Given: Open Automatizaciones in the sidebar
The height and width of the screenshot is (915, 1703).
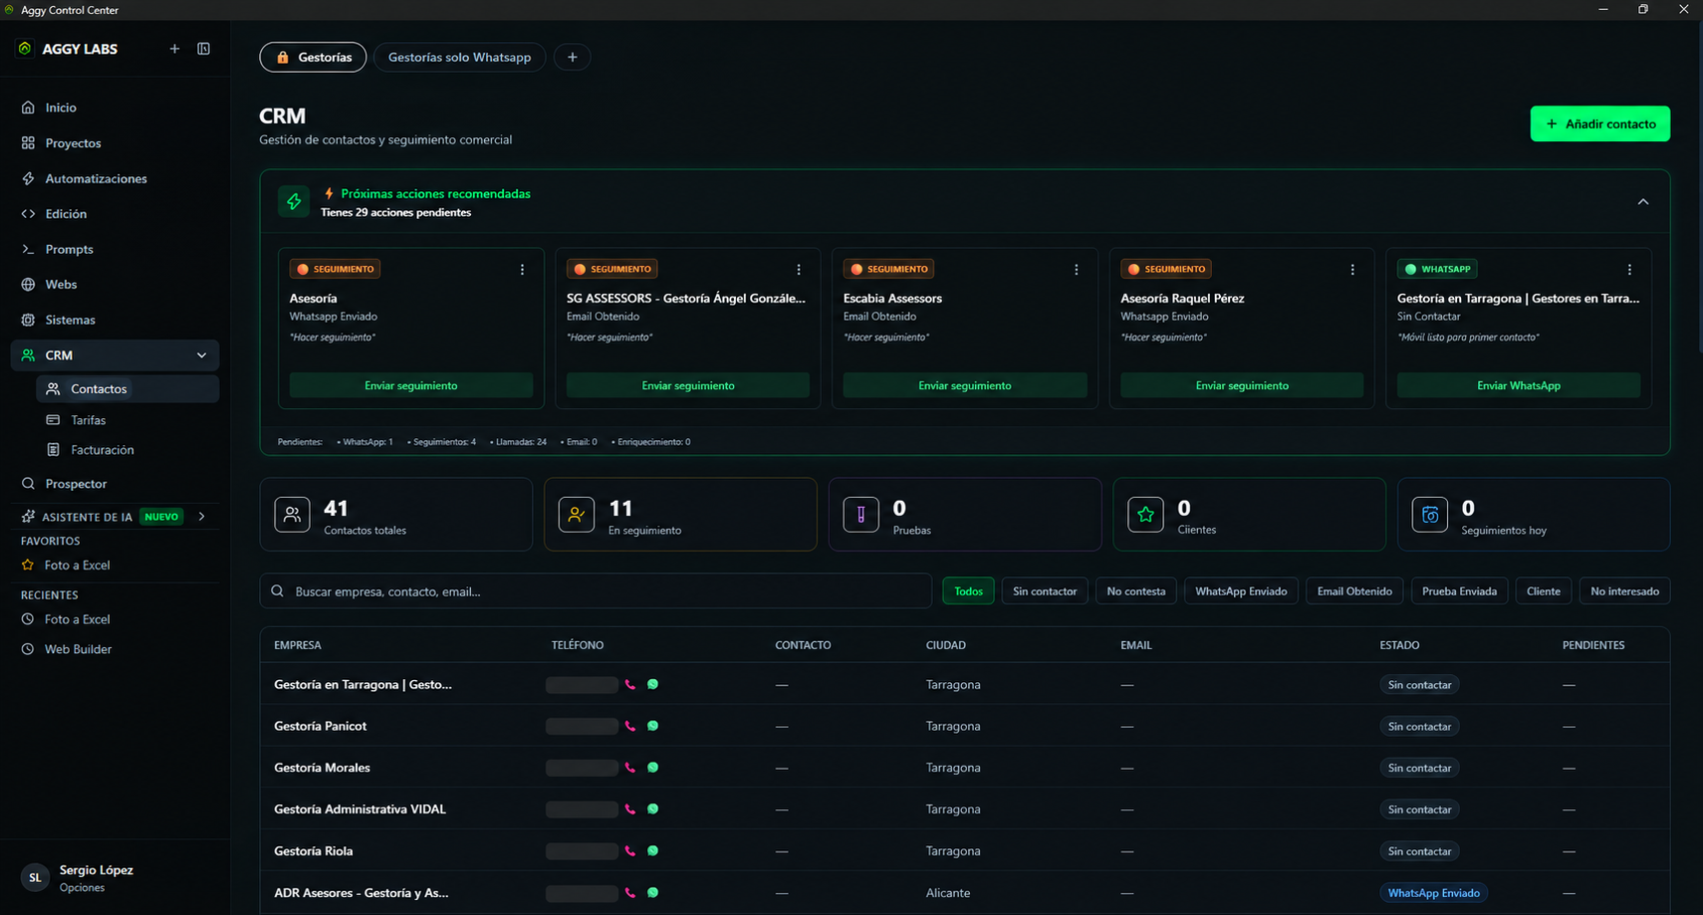Looking at the screenshot, I should pyautogui.click(x=96, y=179).
